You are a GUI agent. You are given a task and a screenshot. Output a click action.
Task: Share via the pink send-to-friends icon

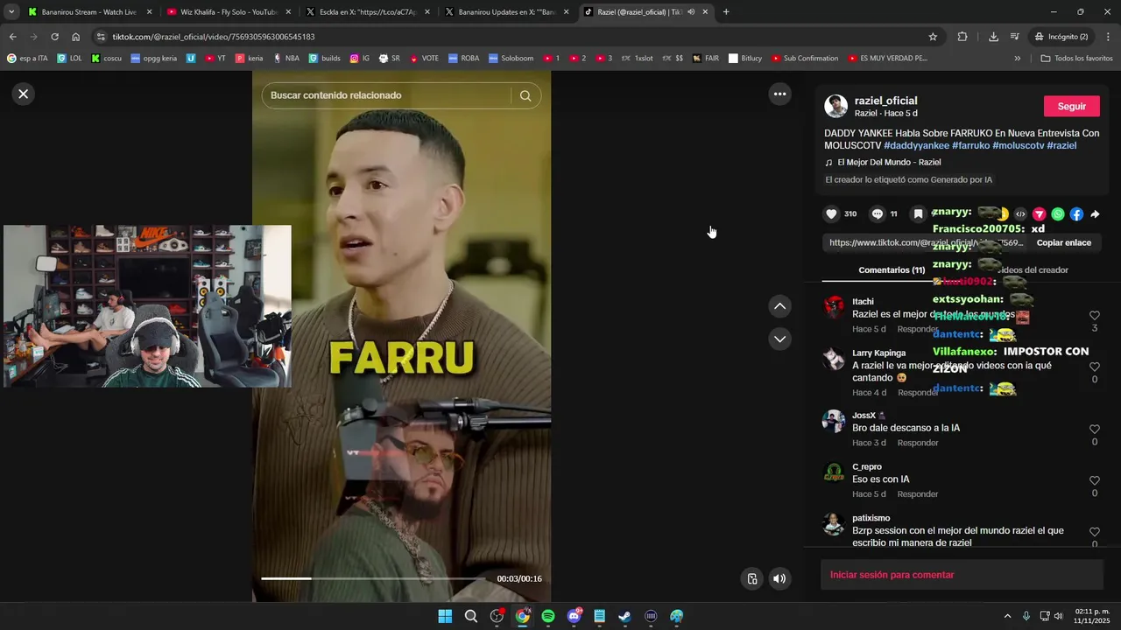point(1040,213)
